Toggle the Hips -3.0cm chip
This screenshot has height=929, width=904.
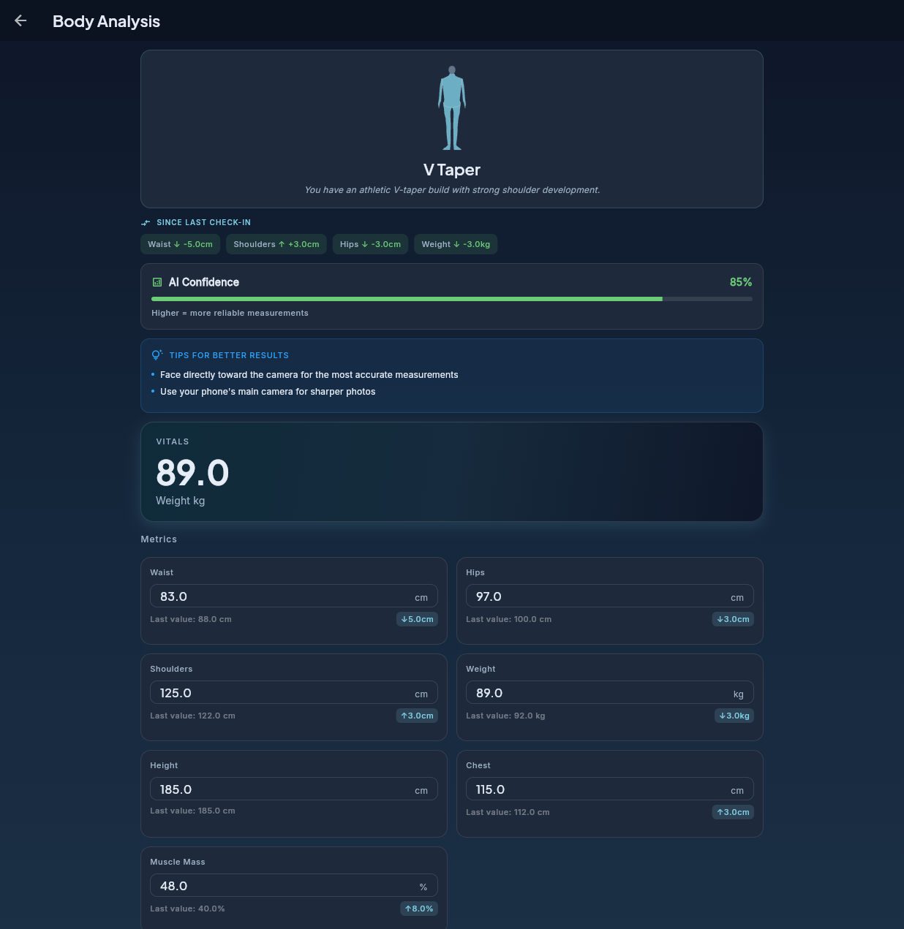370,244
